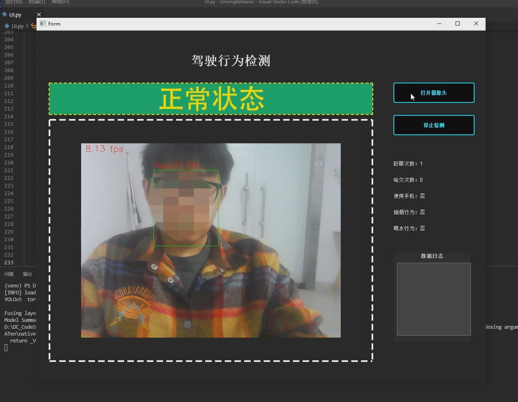Minimize the Form window

click(x=439, y=23)
